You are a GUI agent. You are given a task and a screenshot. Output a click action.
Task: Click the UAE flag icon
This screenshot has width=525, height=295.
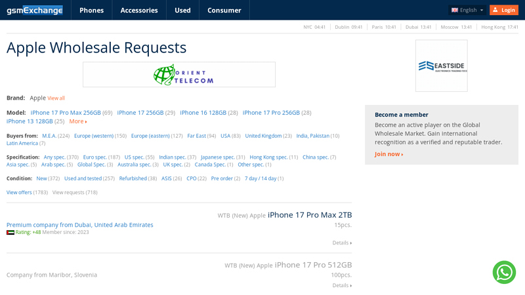point(10,233)
